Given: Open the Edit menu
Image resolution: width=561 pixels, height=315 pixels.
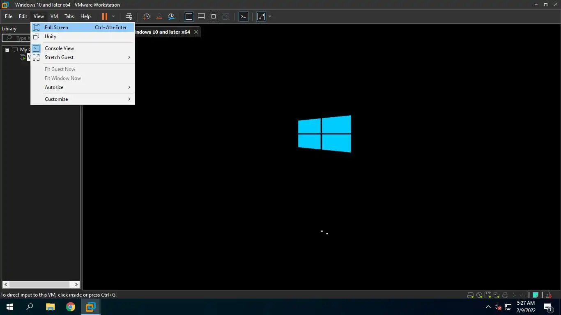Looking at the screenshot, I should point(23,16).
